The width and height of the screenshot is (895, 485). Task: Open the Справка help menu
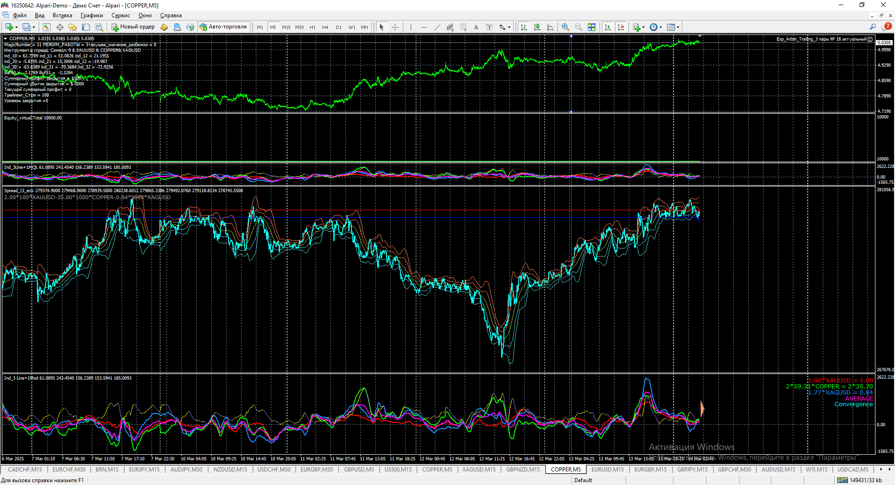click(x=171, y=15)
